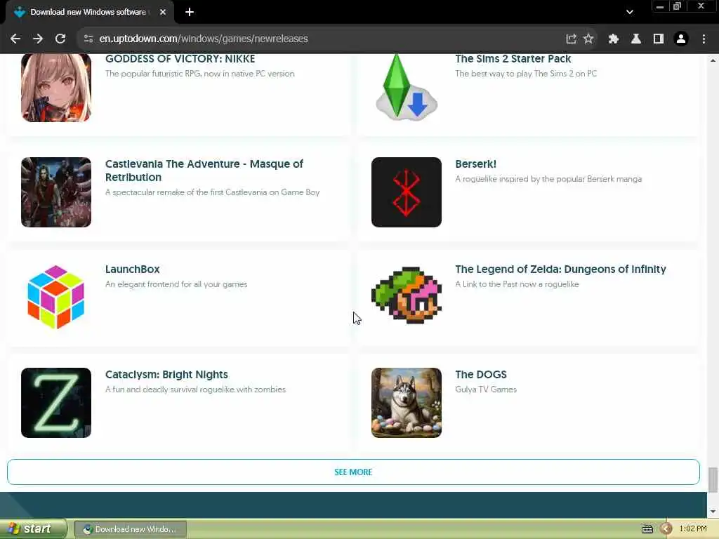Go back to the previous page
The image size is (719, 539).
[15, 39]
